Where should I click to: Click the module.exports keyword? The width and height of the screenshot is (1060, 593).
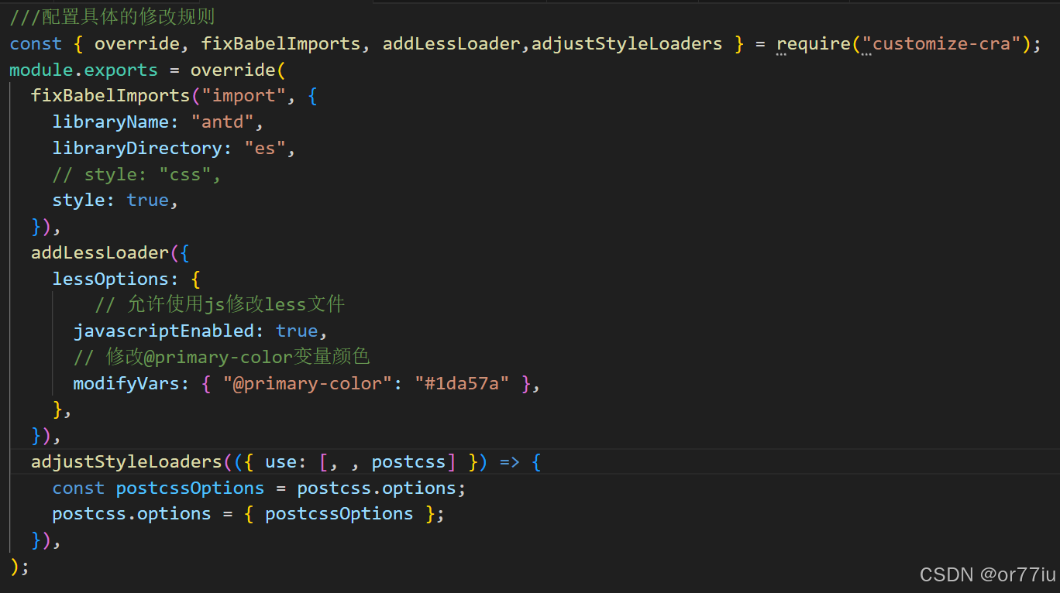pos(83,69)
